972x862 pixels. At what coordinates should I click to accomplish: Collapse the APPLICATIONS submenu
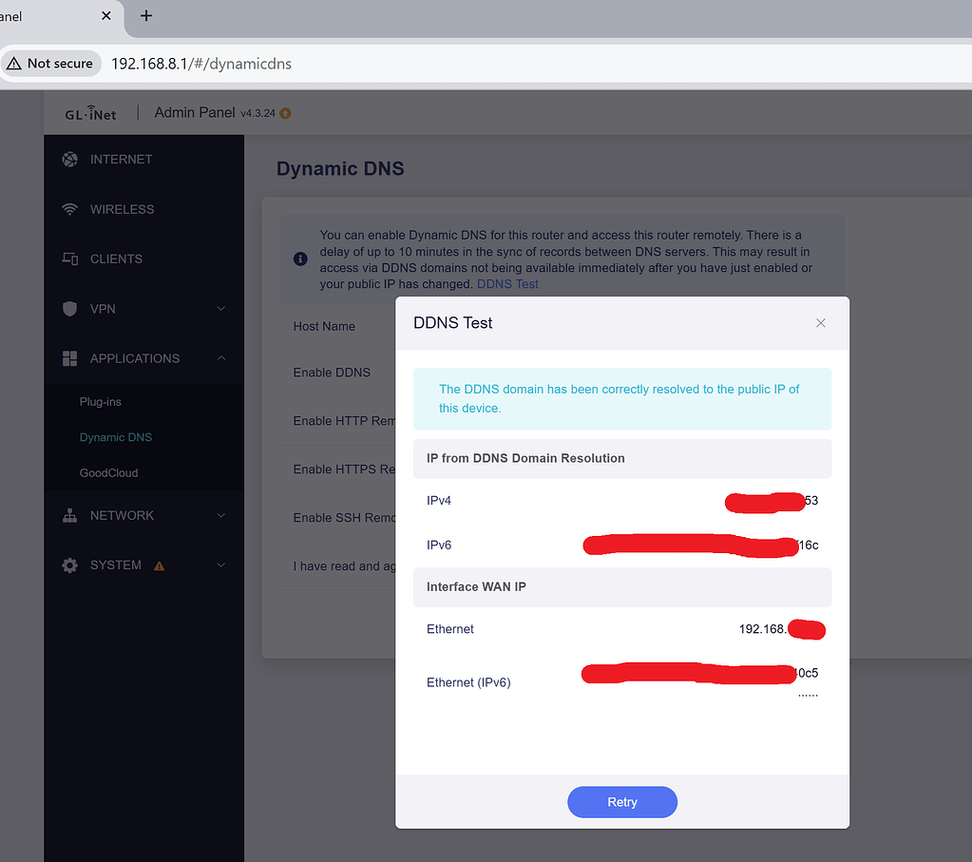220,358
